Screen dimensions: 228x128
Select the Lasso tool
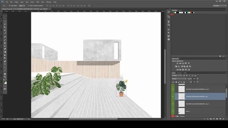tap(5, 24)
